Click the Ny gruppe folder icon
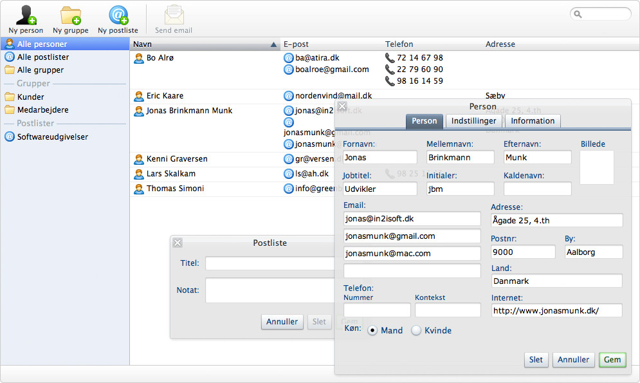Screen dimensions: 640x383 click(x=71, y=15)
